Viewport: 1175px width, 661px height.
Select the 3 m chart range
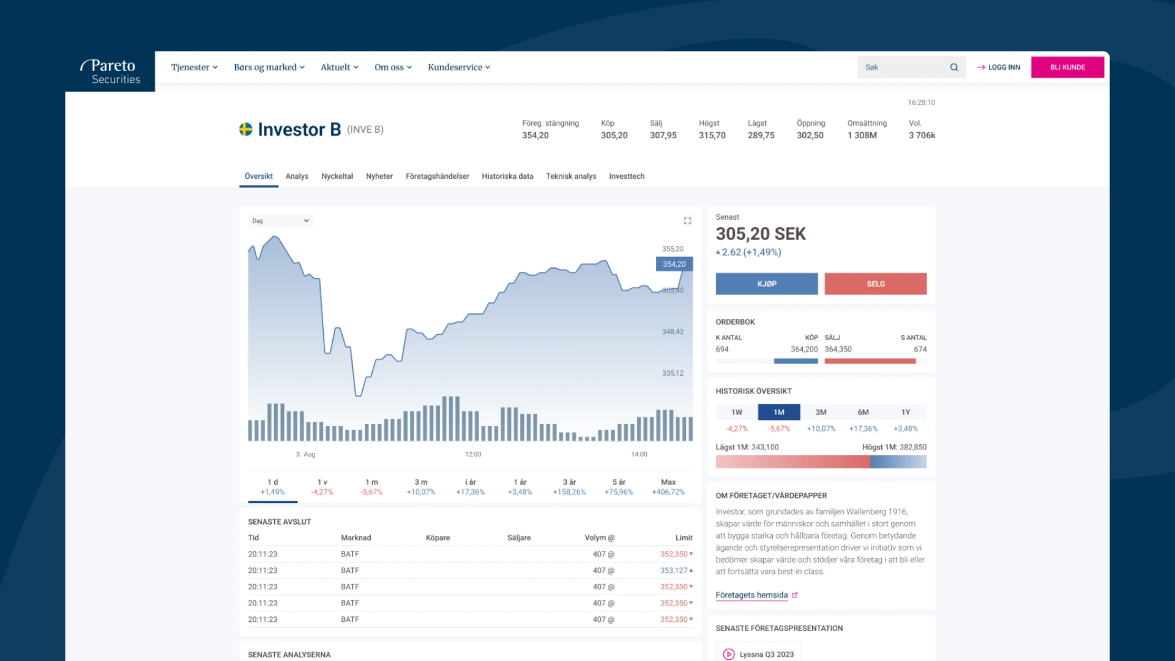click(x=421, y=487)
